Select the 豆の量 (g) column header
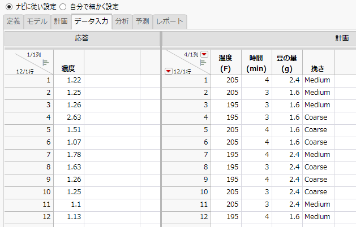Screen dimensions: 356x227 [287, 62]
